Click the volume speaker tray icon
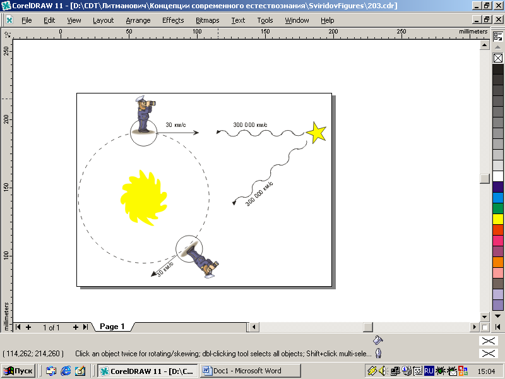Viewport: 505px width, 379px height. pyautogui.click(x=383, y=371)
